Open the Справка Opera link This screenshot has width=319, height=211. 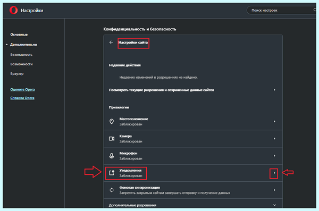(22, 98)
